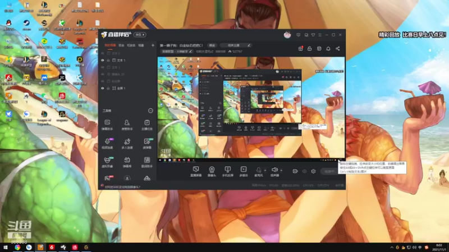Collapse the 工具箱 toolbox section
449x252 pixels.
[150, 110]
